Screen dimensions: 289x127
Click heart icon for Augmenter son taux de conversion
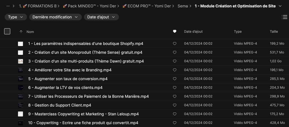pos(174,79)
